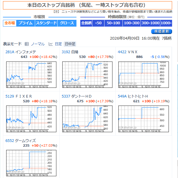
Task: Filter market cap 50-100 range
Action: click(x=113, y=23)
